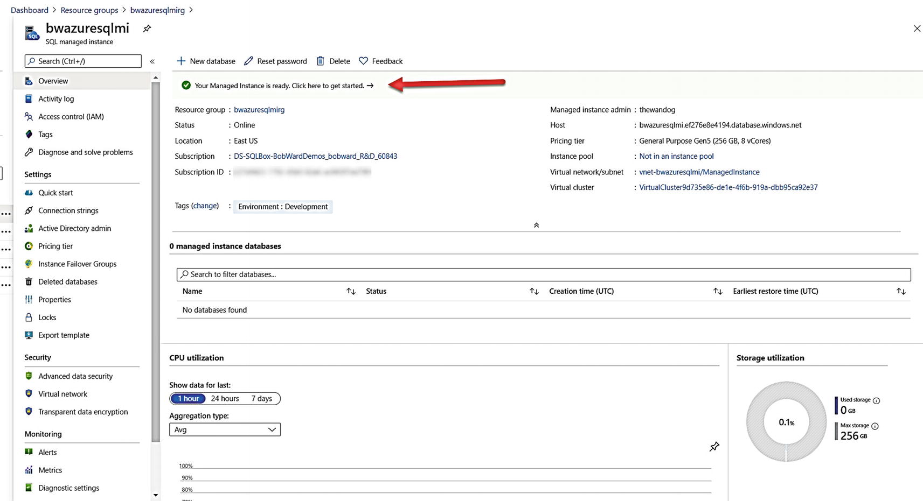Click the Feedback heart icon
Image resolution: width=923 pixels, height=501 pixels.
(x=363, y=61)
